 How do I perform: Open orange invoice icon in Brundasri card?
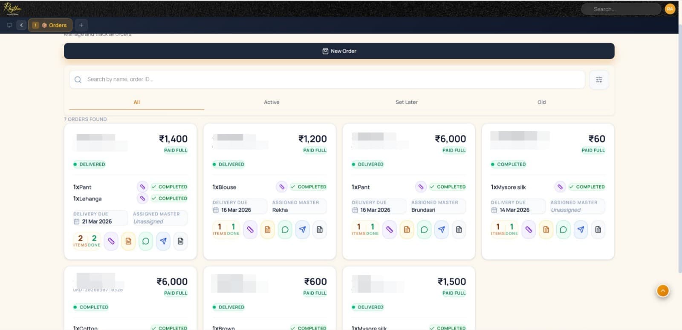point(407,230)
